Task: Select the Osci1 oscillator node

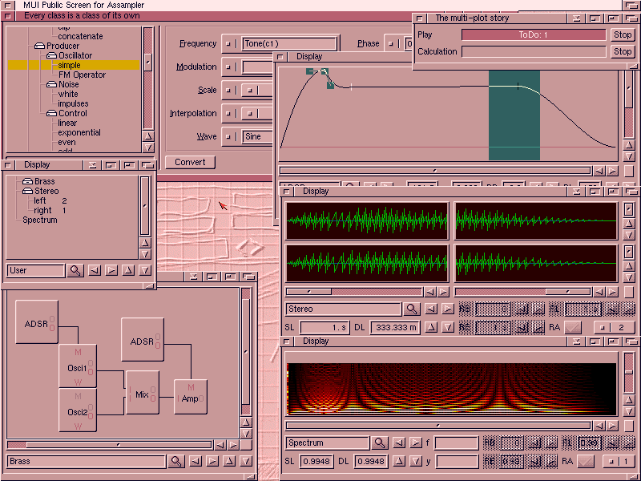Action: pyautogui.click(x=77, y=366)
